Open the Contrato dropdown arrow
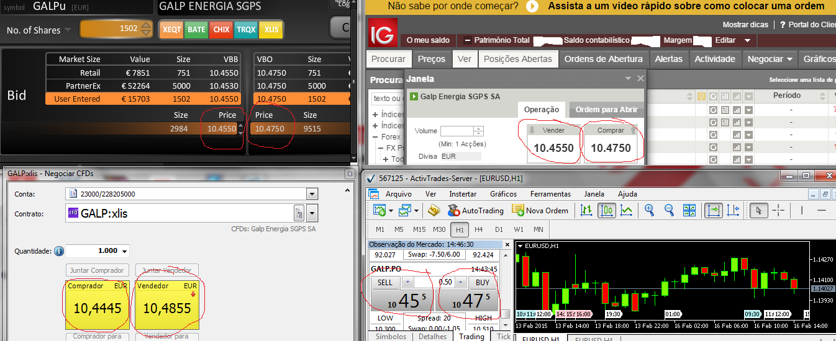The width and height of the screenshot is (836, 341). tap(312, 214)
